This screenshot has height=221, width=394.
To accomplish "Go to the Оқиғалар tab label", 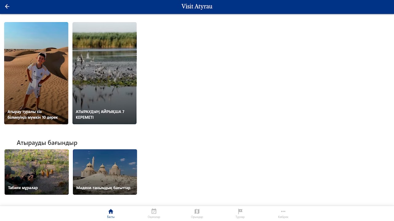I will [x=154, y=217].
